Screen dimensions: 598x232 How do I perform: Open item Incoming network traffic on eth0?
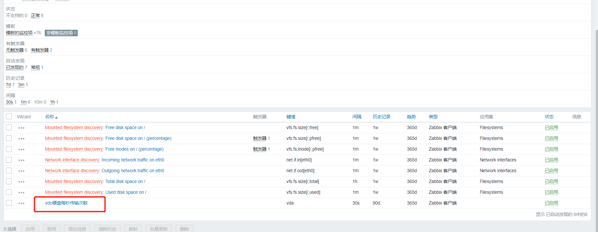(x=133, y=160)
